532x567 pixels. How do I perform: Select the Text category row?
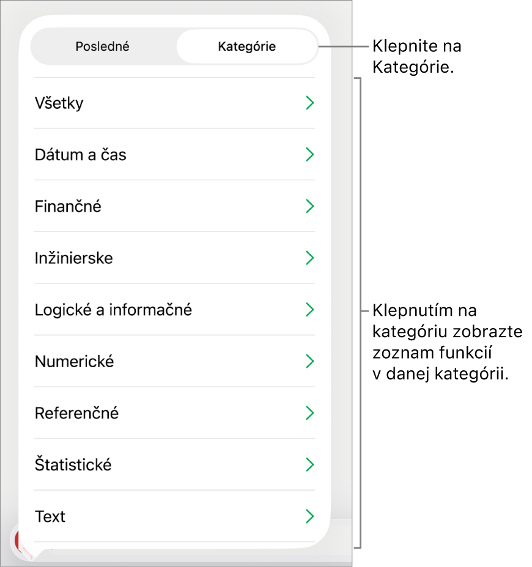pos(174,516)
